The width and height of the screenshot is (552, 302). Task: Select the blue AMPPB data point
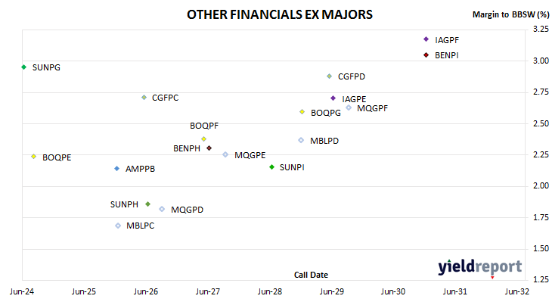tap(117, 169)
